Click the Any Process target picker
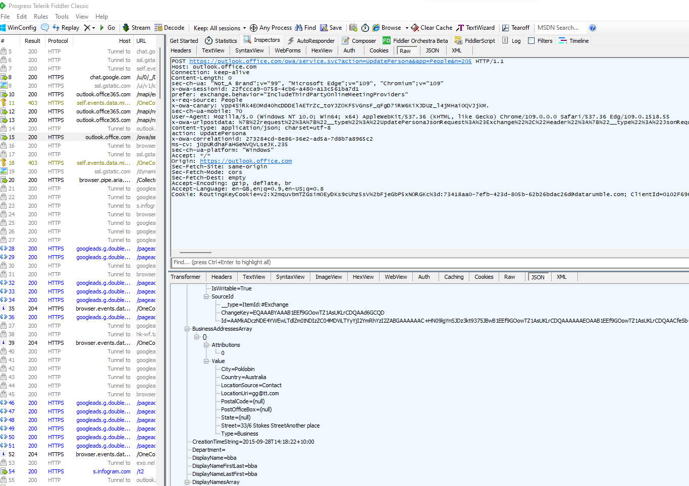Image resolution: width=689 pixels, height=486 pixels. tap(271, 28)
